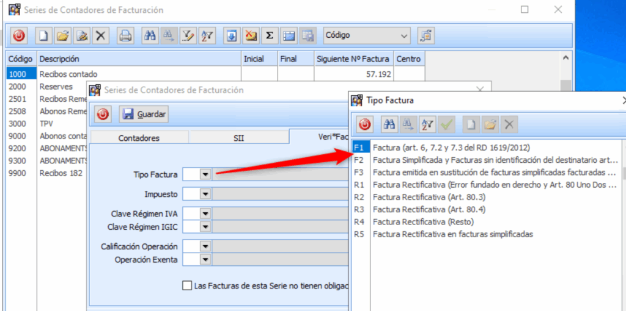Click the sigma sum icon

point(268,36)
